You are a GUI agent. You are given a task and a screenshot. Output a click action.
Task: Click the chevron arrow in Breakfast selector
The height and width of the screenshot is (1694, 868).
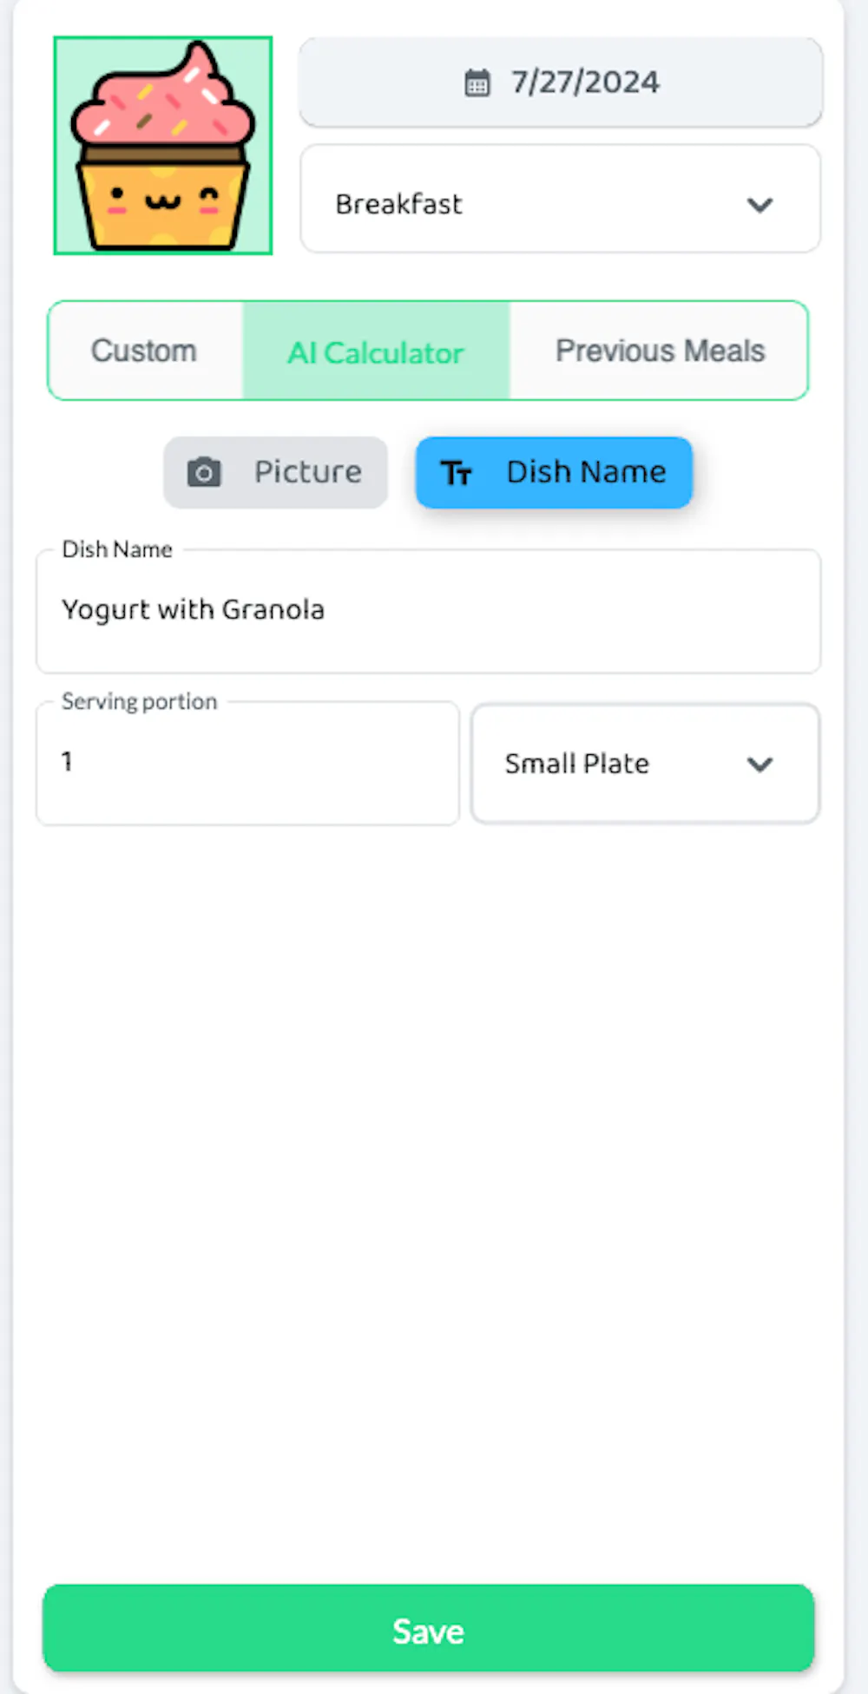pos(759,205)
